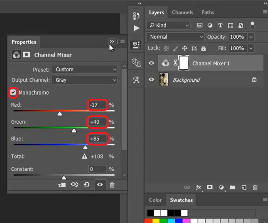This screenshot has height=223, width=268.
Task: Filter layers by smart objects icon
Action: click(x=240, y=25)
